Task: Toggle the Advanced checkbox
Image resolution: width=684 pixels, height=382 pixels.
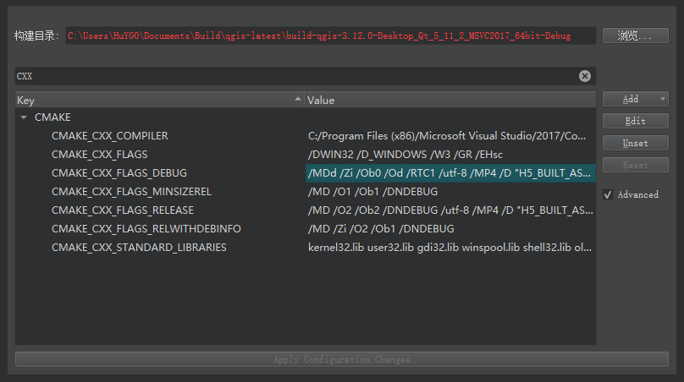Action: [608, 194]
